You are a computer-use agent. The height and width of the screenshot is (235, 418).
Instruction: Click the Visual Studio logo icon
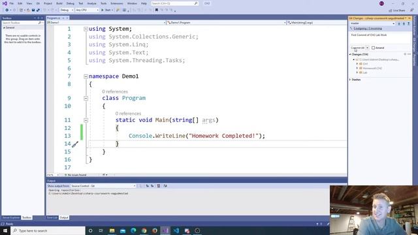point(5,3)
